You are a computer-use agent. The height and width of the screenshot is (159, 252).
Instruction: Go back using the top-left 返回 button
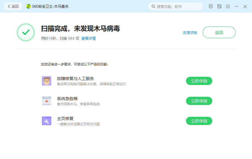[x=13, y=6]
